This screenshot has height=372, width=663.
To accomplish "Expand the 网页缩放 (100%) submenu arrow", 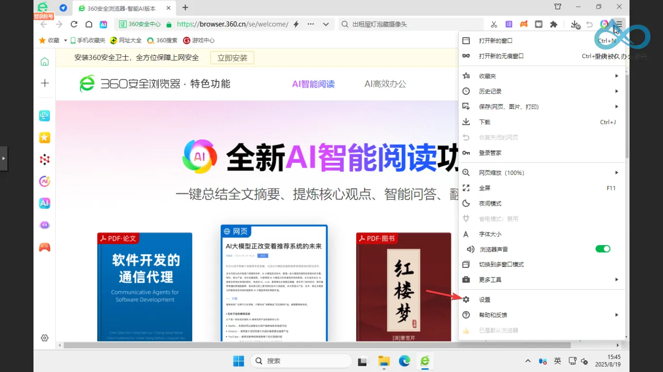I will pos(617,172).
